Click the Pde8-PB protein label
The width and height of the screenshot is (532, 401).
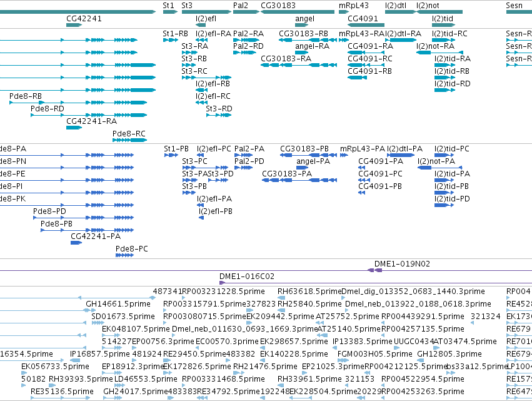coord(57,224)
